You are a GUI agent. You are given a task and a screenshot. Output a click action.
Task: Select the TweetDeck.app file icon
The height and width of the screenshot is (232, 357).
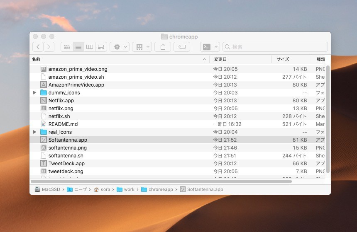tap(44, 164)
